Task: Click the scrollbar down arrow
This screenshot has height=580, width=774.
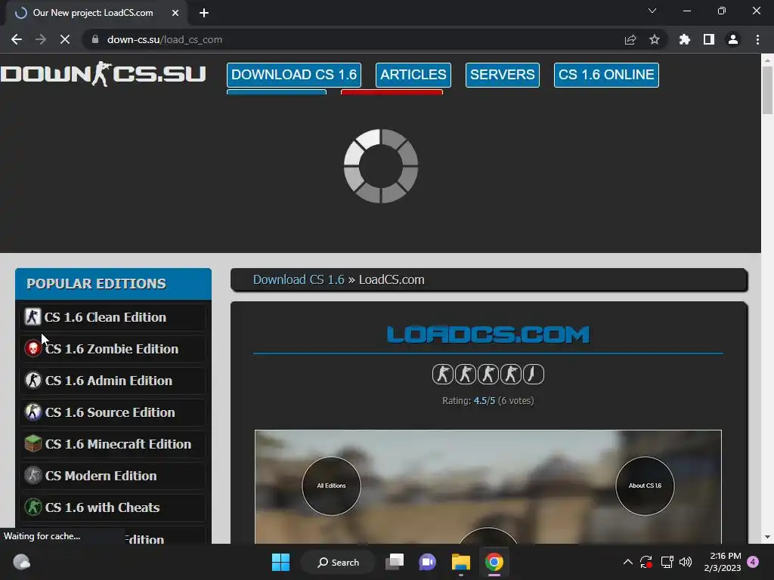Action: click(767, 537)
